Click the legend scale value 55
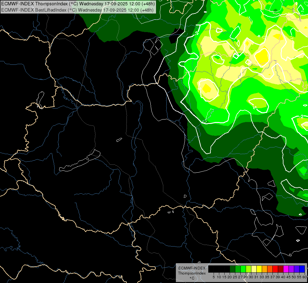 pyautogui.click(x=299, y=277)
